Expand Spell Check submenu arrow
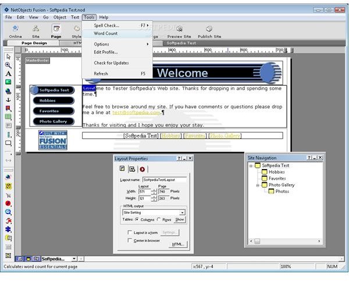Viewport: 349px width, 281px height. pos(148,26)
